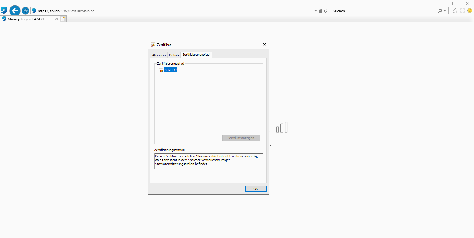Screen dimensions: 474x238
Task: Select SRVRDP in the certification path tree
Action: click(x=171, y=70)
